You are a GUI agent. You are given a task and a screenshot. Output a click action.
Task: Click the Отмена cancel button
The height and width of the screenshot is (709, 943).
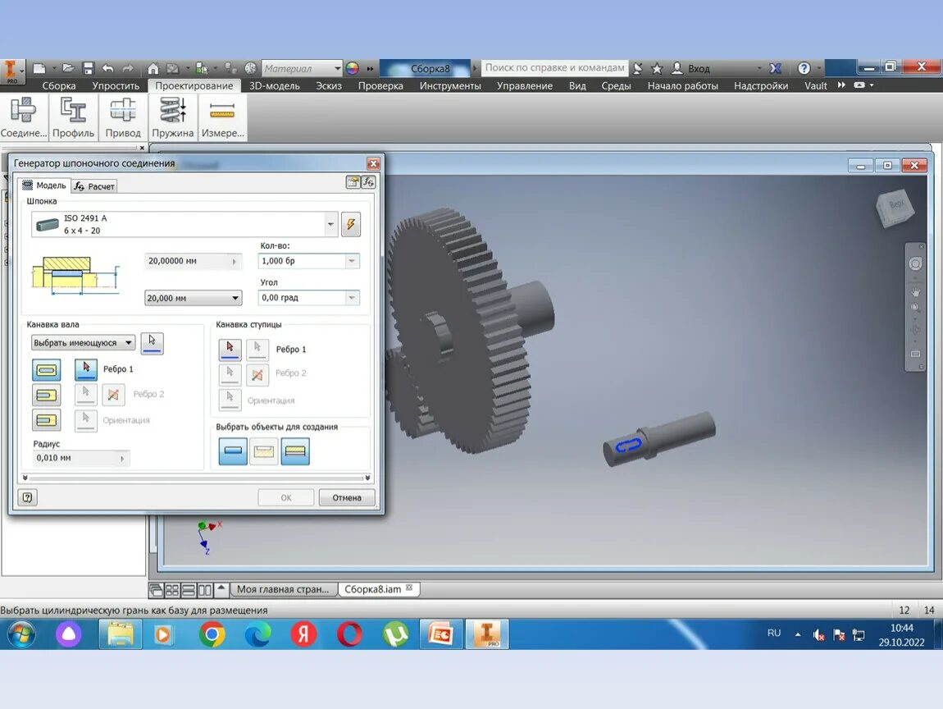(347, 498)
